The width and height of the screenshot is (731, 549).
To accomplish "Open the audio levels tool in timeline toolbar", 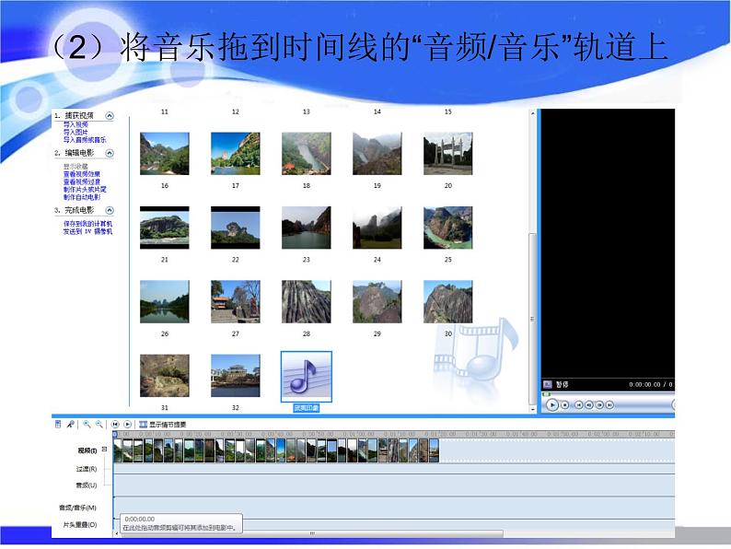I will (58, 425).
